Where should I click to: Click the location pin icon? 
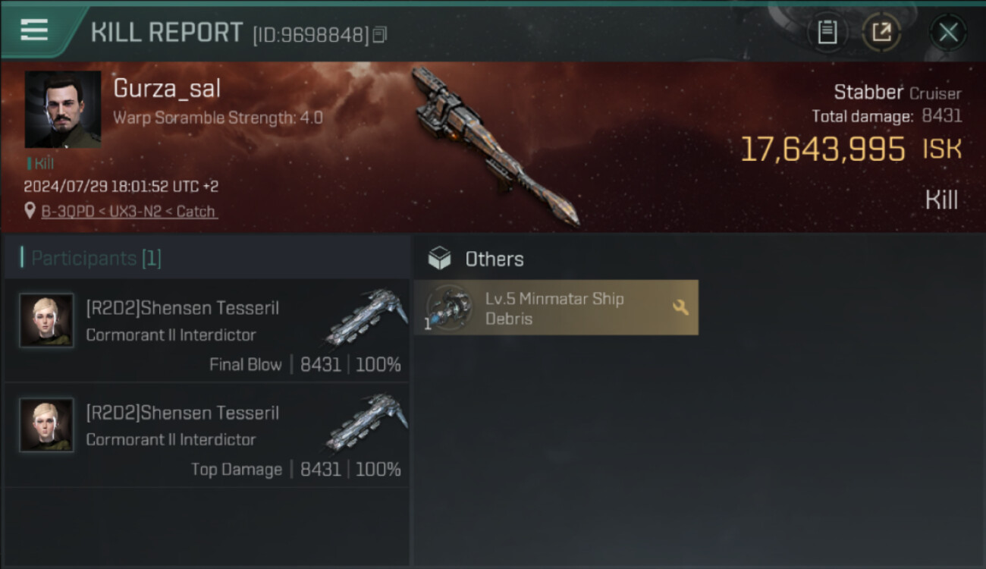click(30, 211)
